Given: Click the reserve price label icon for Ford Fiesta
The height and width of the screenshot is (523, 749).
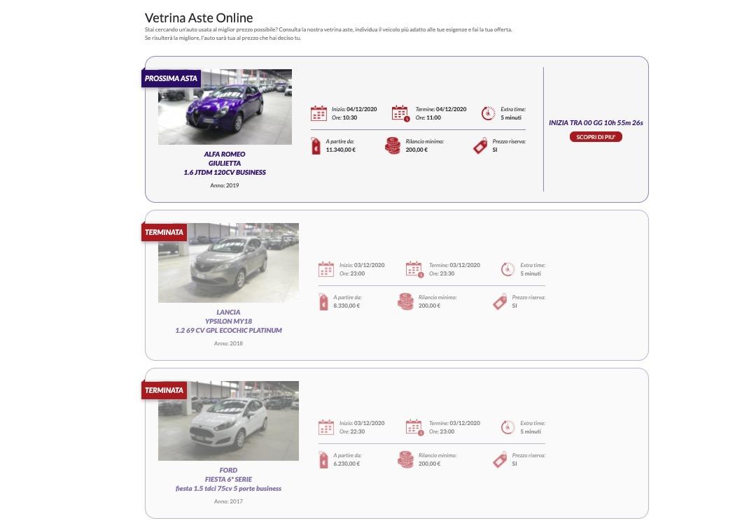Looking at the screenshot, I should pyautogui.click(x=500, y=460).
